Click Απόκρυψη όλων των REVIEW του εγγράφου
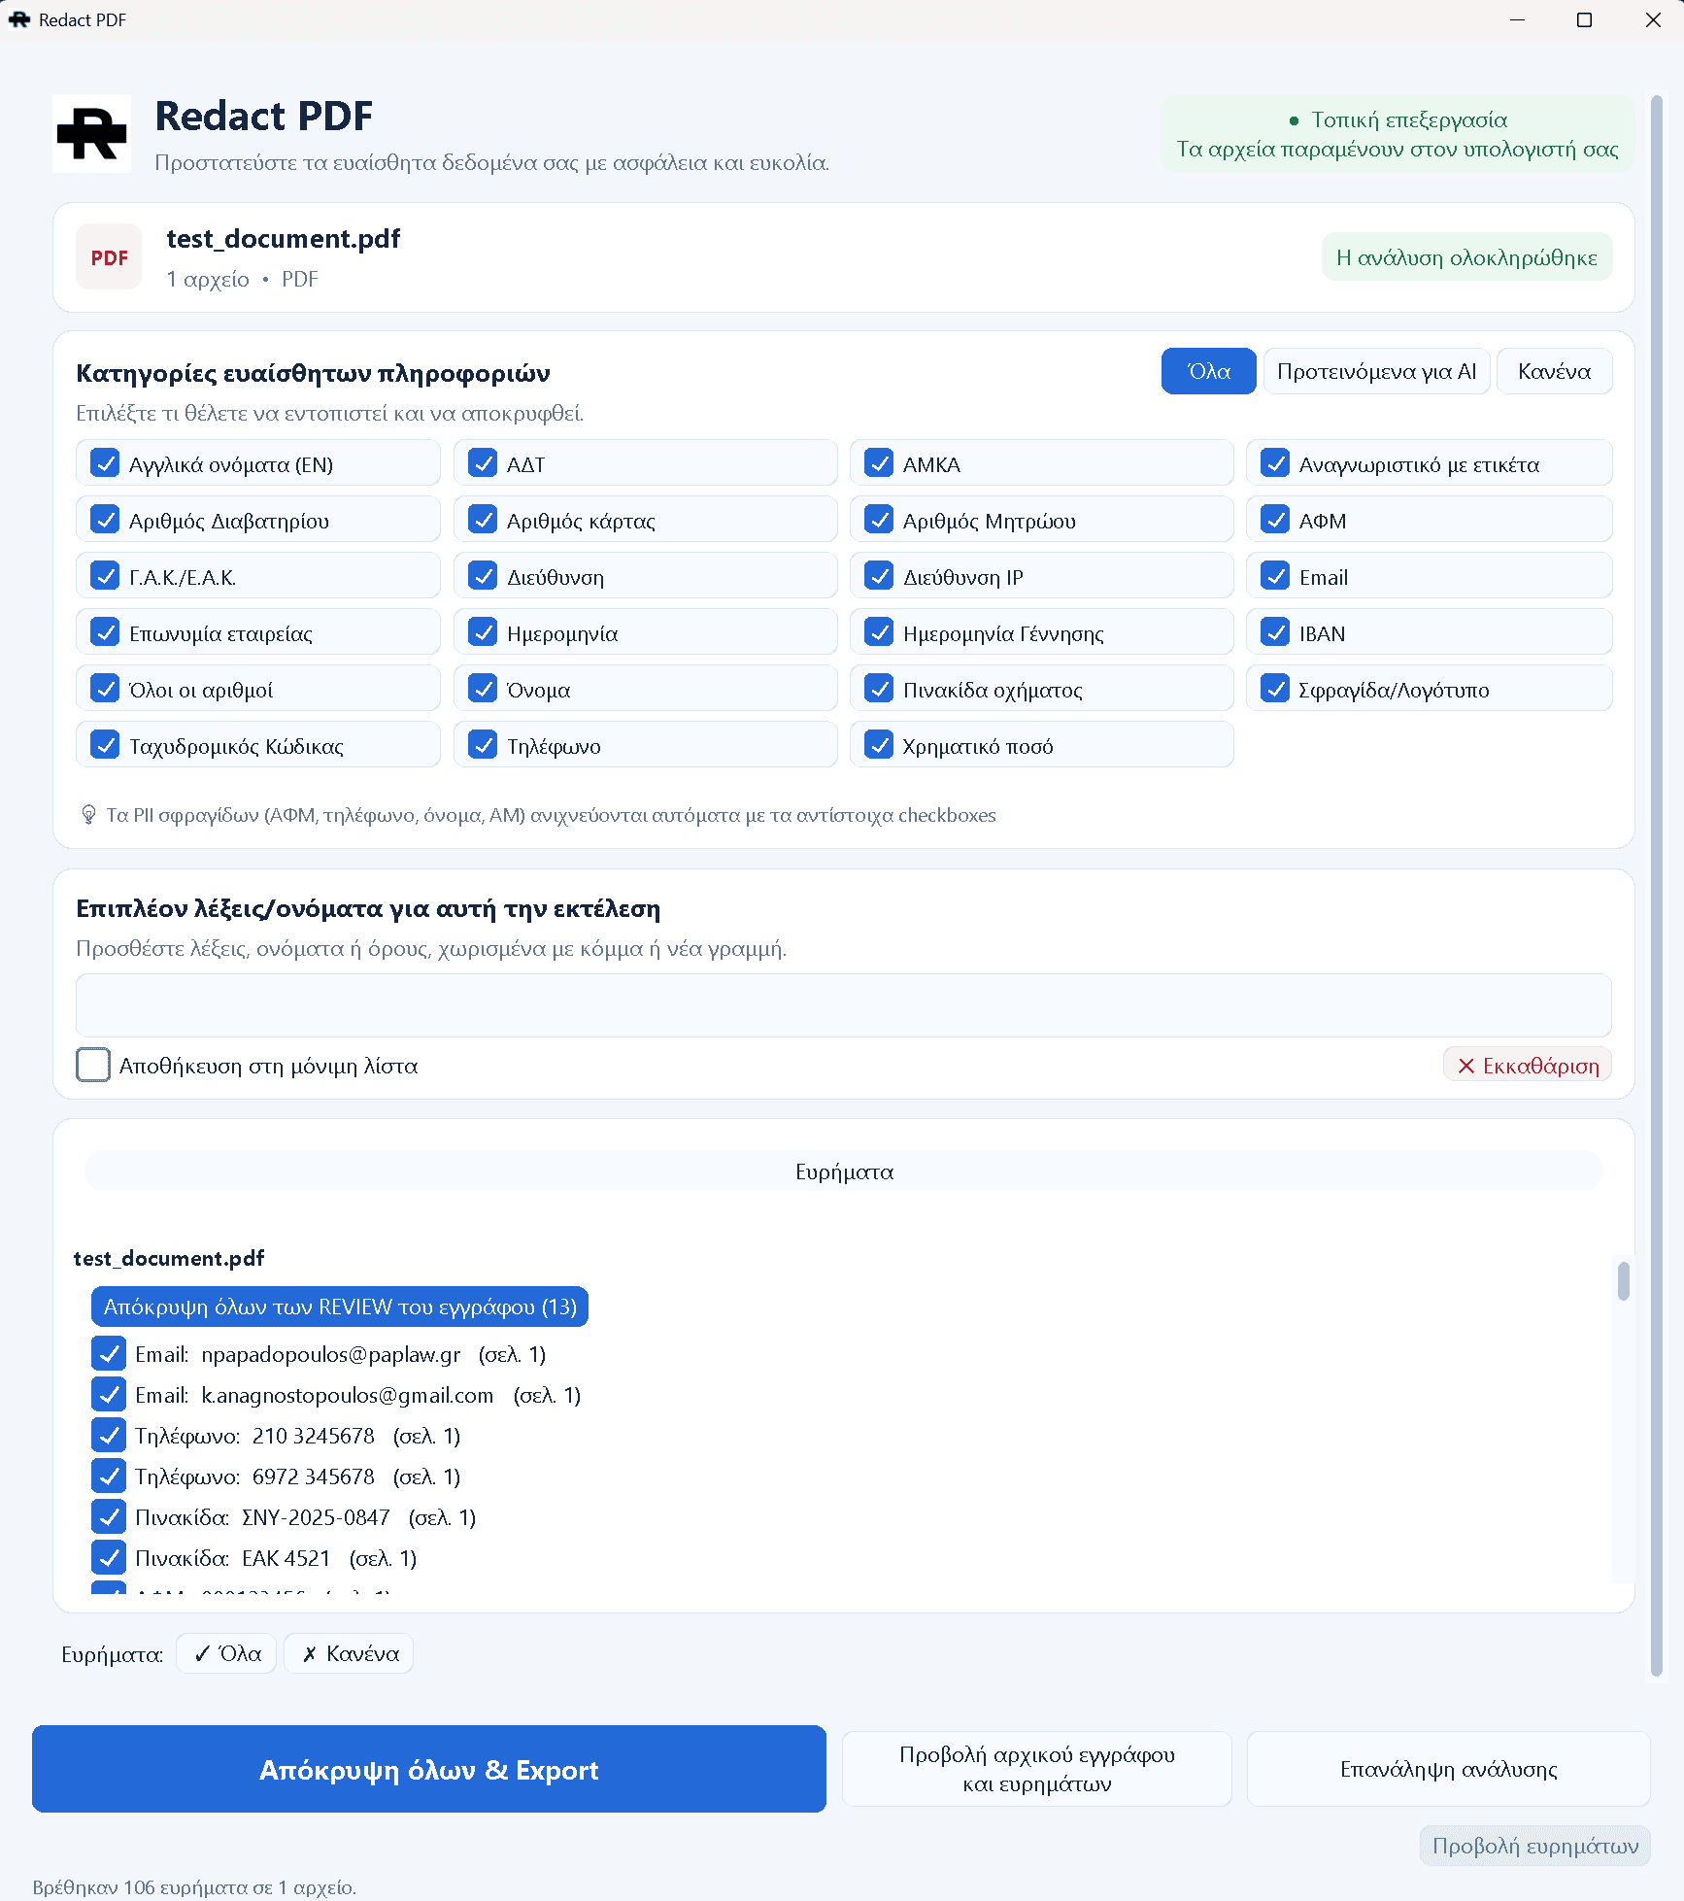The height and width of the screenshot is (1901, 1684). (x=340, y=1307)
